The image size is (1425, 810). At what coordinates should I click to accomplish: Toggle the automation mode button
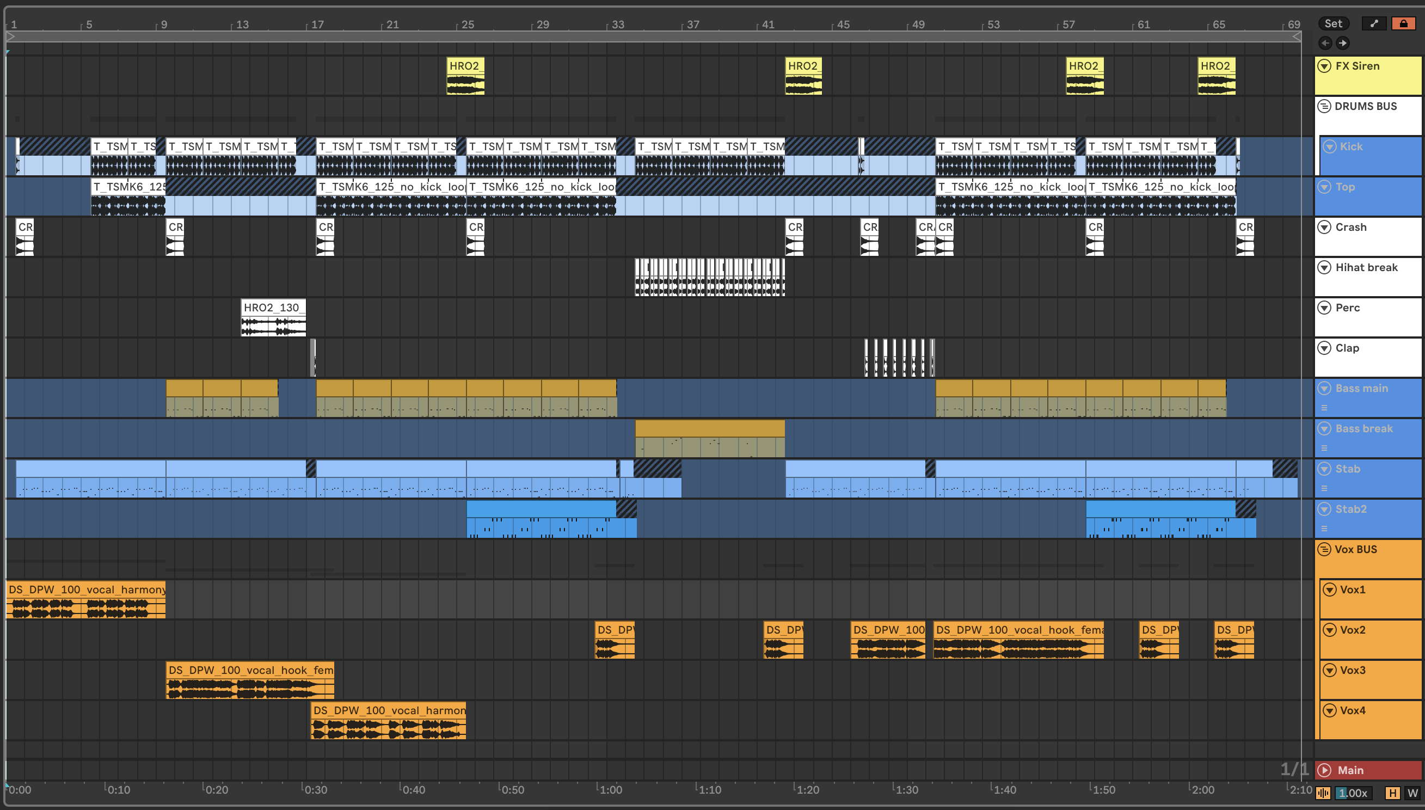(x=1374, y=23)
